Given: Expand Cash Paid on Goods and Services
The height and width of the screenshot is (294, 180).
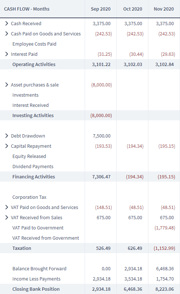Looking at the screenshot, I should click(7, 34).
